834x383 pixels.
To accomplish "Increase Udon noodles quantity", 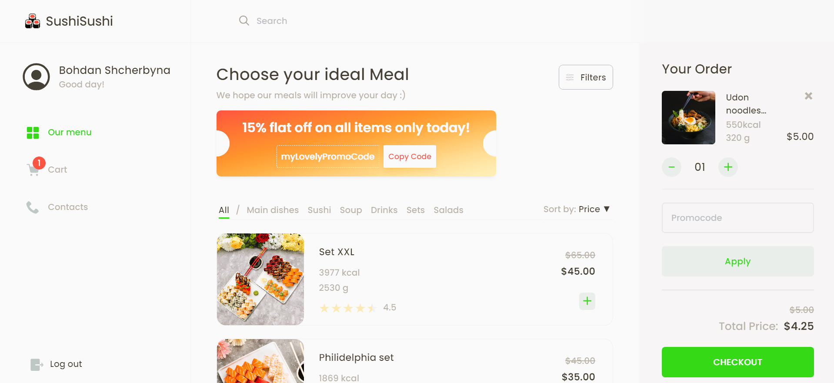I will (728, 167).
